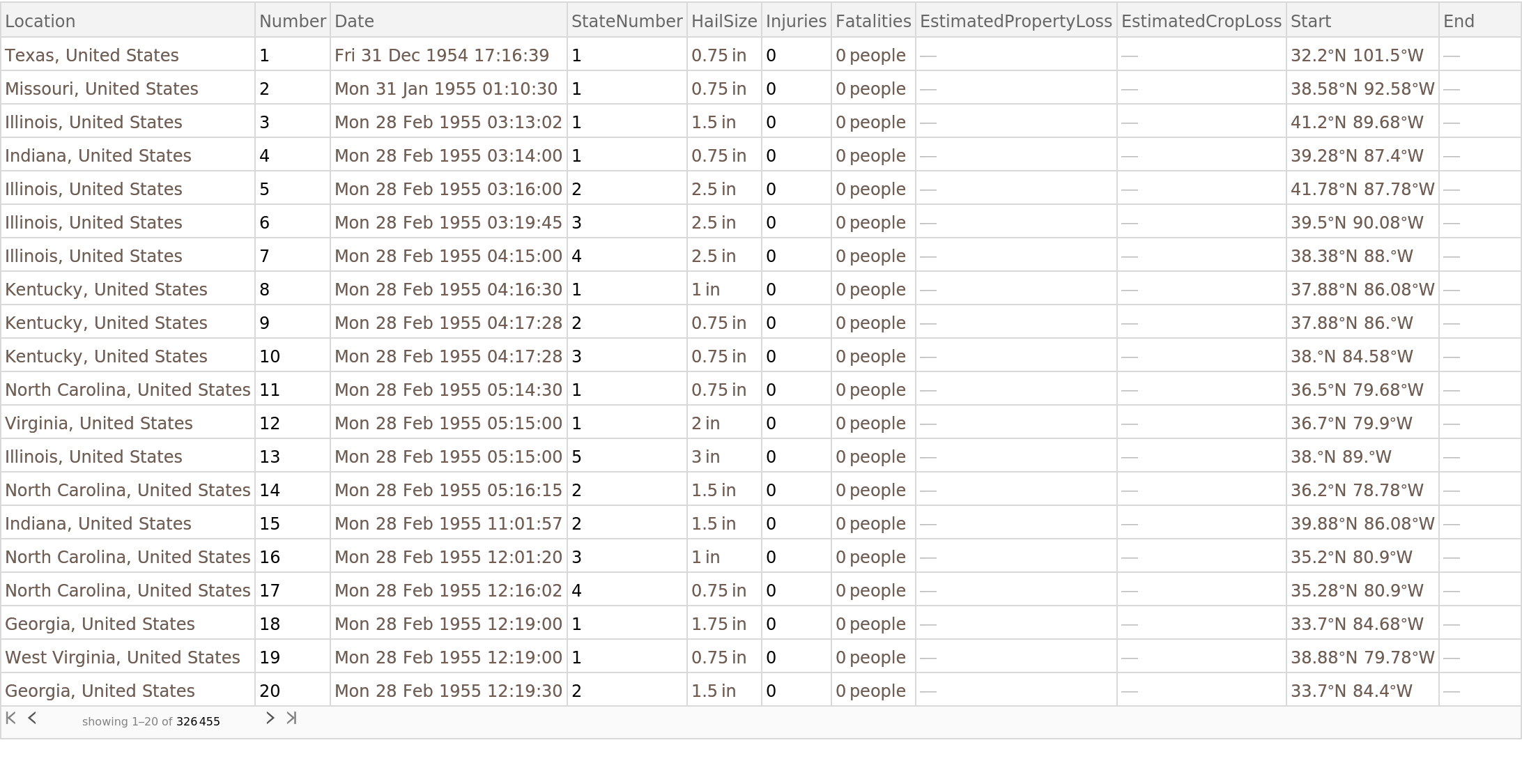Viewport: 1522px width, 761px height.
Task: Go to first page of results
Action: tap(11, 718)
